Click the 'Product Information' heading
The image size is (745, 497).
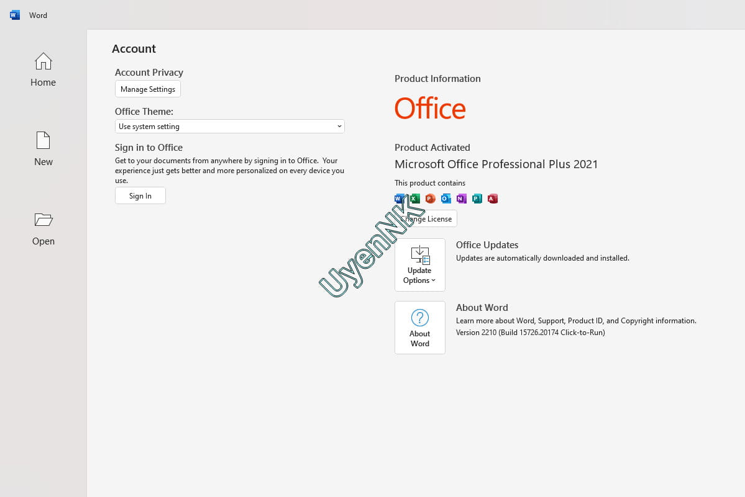pos(437,79)
